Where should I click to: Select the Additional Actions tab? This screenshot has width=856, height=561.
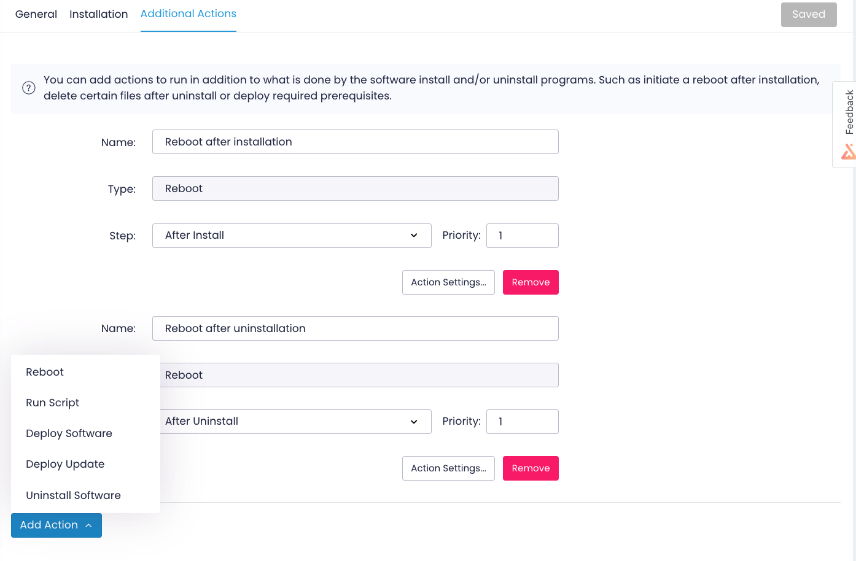pyautogui.click(x=188, y=14)
